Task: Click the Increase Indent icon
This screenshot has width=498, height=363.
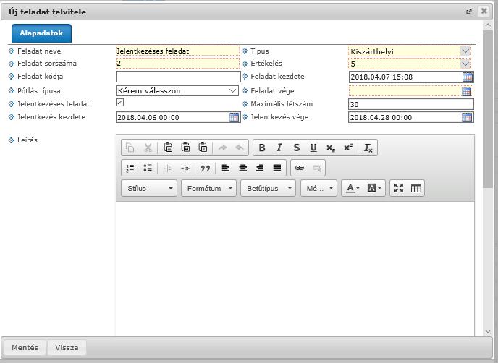Action: click(185, 168)
